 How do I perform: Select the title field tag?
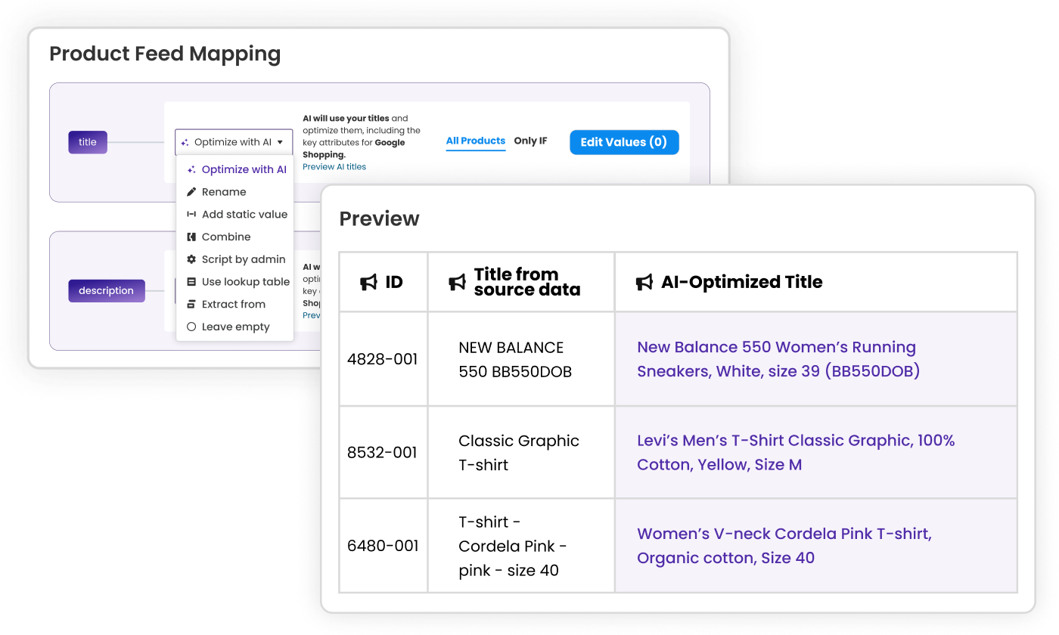click(88, 142)
